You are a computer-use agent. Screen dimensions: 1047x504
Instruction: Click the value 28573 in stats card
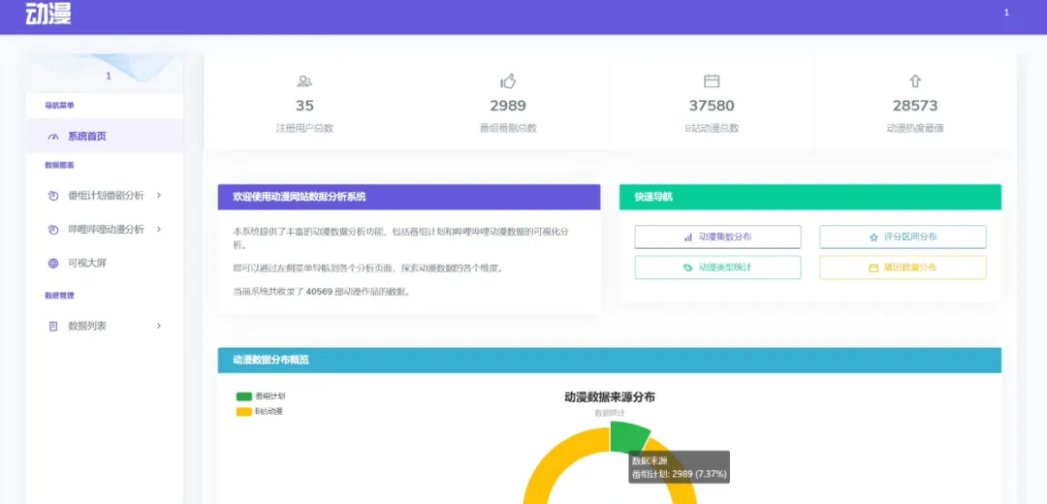[915, 106]
